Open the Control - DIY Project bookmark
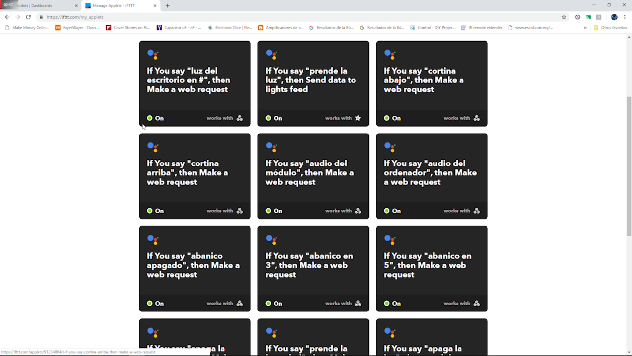The width and height of the screenshot is (632, 356). coord(433,28)
